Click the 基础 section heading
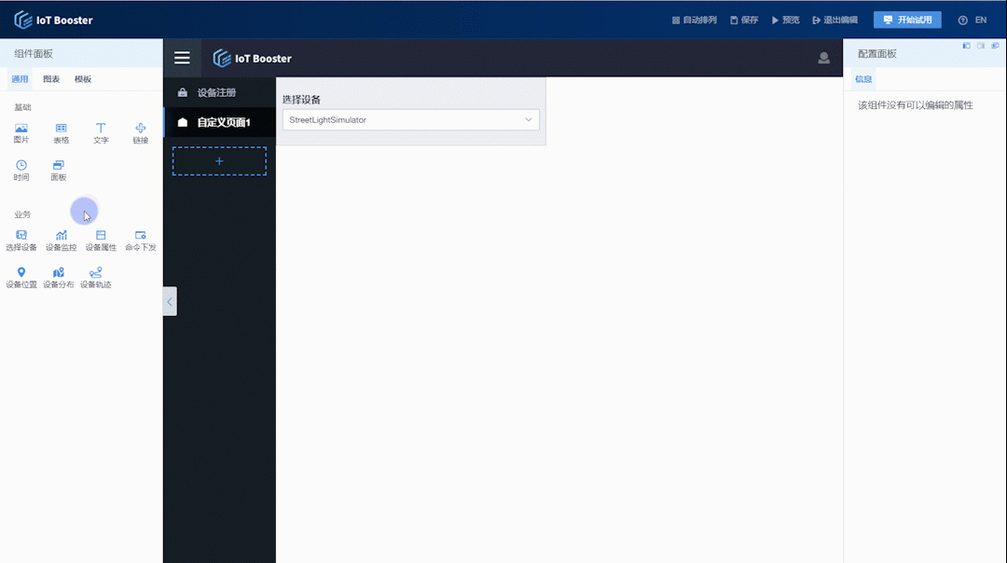Screen dimensions: 1007x563 pos(22,107)
